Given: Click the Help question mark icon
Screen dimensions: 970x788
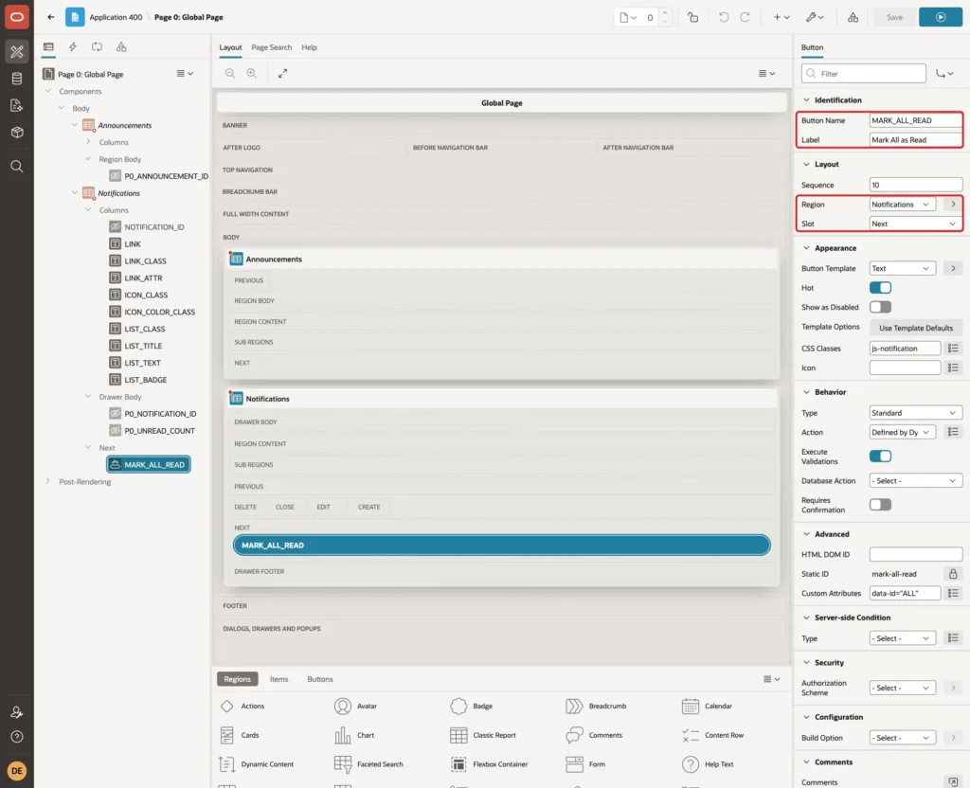Looking at the screenshot, I should coord(17,737).
